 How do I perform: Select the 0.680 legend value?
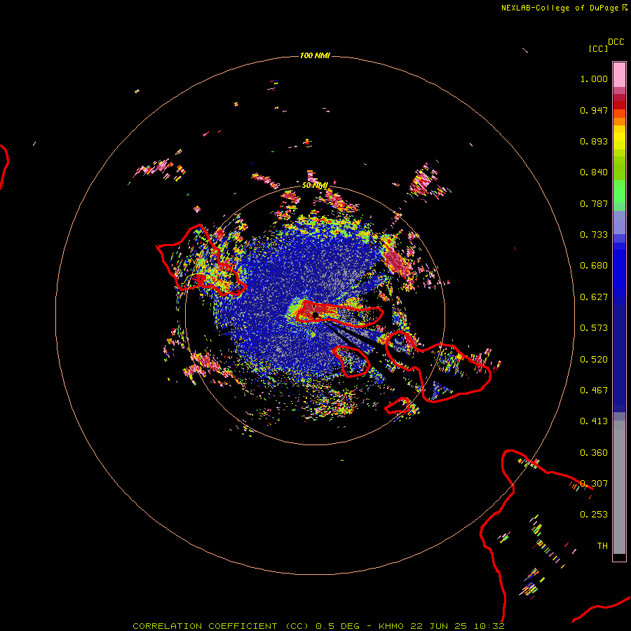(594, 266)
